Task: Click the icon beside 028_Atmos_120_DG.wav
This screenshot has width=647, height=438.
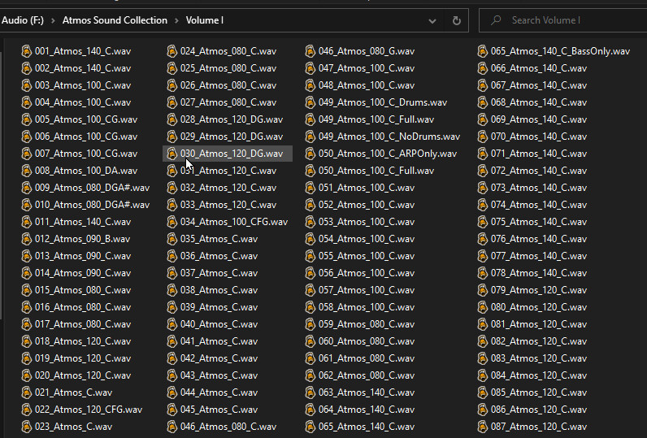Action: coord(172,119)
